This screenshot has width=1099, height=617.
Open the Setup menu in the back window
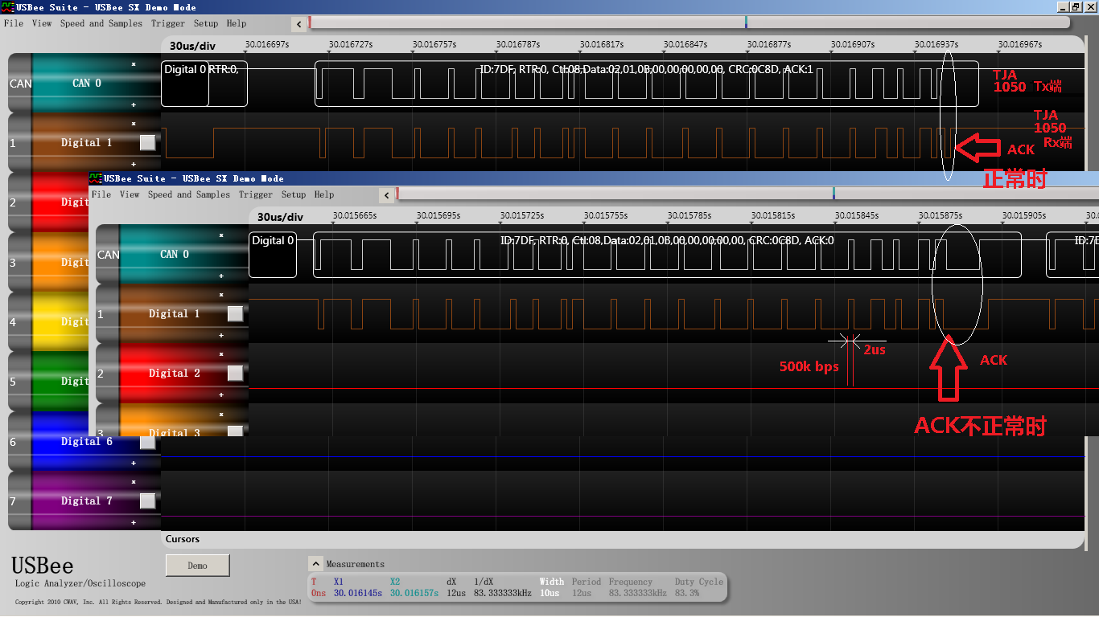click(206, 23)
